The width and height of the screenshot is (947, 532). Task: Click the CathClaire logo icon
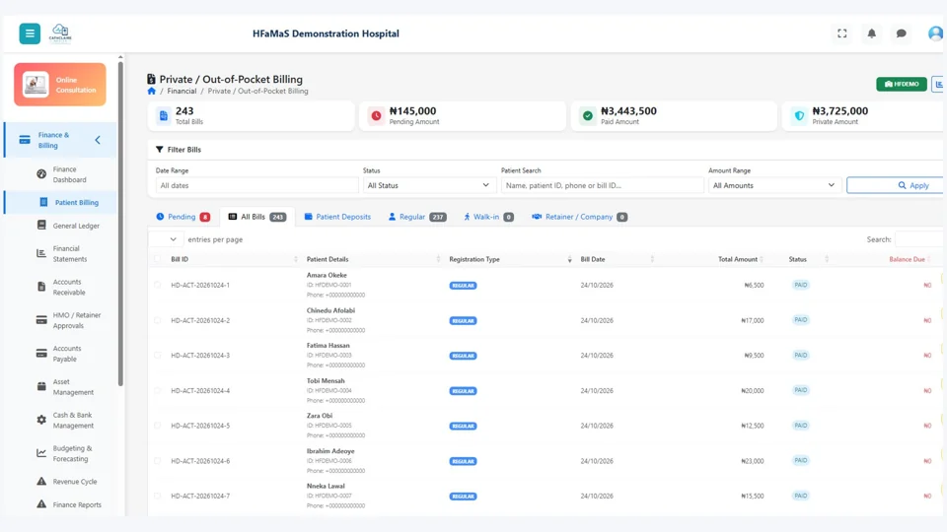pyautogui.click(x=60, y=33)
